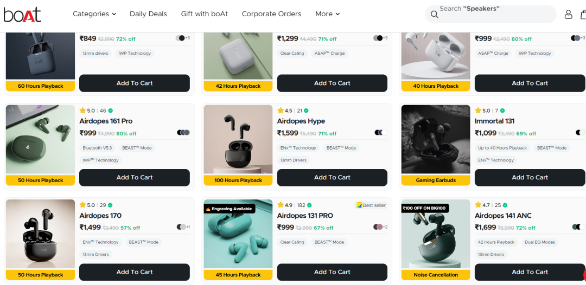This screenshot has height=285, width=586.
Task: Open the Daily Deals menu item
Action: coord(148,14)
